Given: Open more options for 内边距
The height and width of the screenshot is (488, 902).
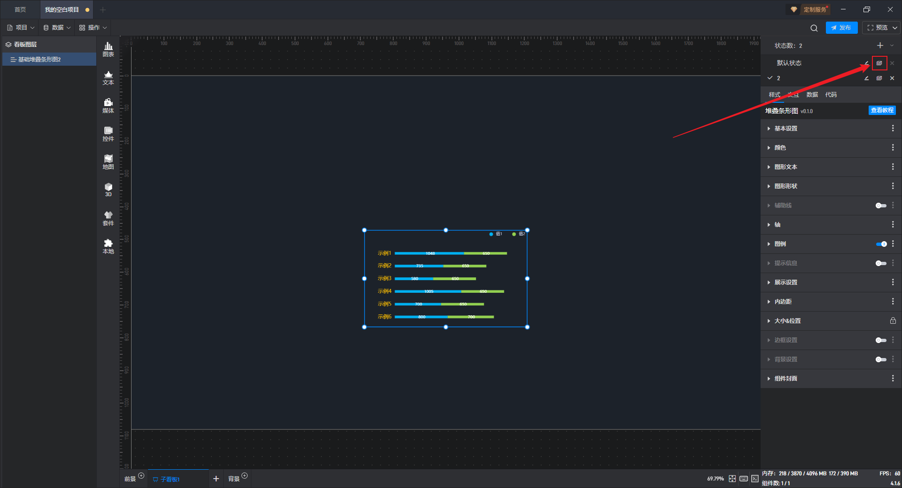Looking at the screenshot, I should point(893,301).
